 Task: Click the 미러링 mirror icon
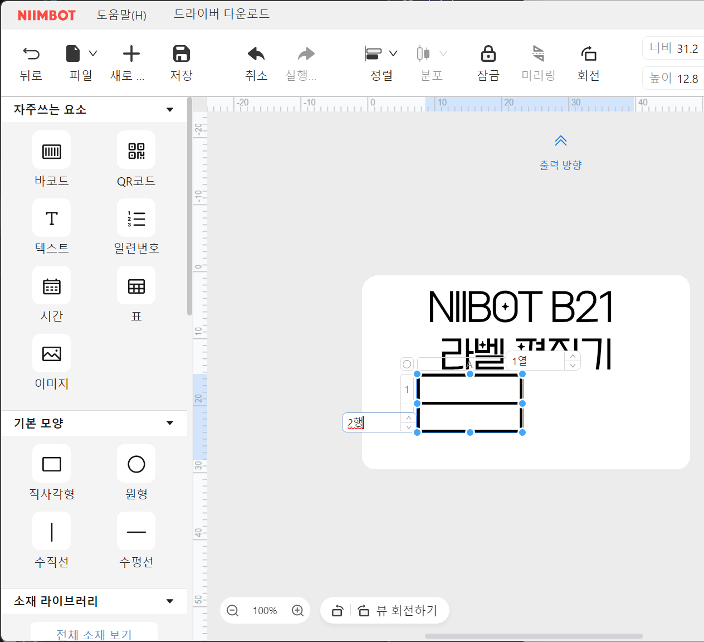[538, 54]
